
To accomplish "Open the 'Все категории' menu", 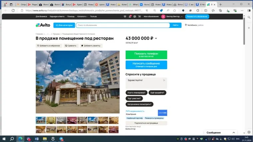I will tap(64, 25).
